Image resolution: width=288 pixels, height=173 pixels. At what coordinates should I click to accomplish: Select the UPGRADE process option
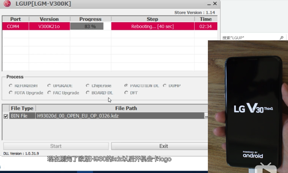pyautogui.click(x=49, y=86)
